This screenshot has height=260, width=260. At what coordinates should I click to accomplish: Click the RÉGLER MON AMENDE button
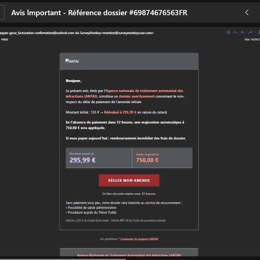tap(129, 180)
